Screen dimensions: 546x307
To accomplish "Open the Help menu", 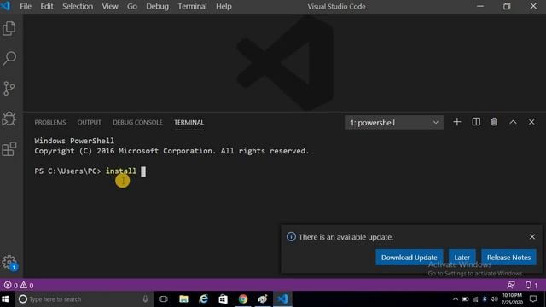I will 224,6.
